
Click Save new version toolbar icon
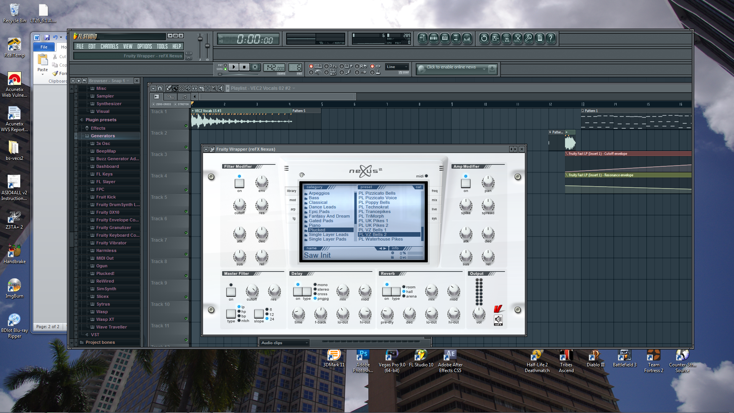tap(495, 38)
